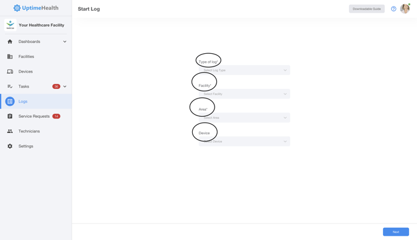Screen dimensions: 417x240
Task: Select Your Healthcare Facility header
Action: pyautogui.click(x=36, y=25)
